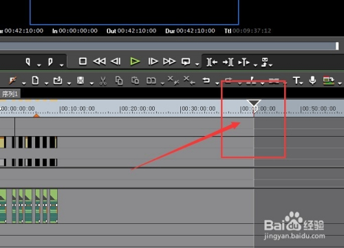The height and width of the screenshot is (248, 344).
Task: Step to the next frame
Action: 153,61
